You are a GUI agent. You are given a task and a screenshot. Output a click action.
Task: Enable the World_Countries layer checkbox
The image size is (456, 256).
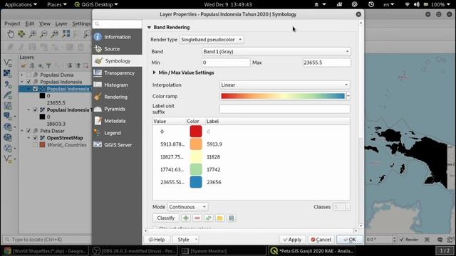coord(35,145)
